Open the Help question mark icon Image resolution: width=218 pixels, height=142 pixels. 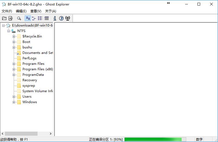pos(61,18)
